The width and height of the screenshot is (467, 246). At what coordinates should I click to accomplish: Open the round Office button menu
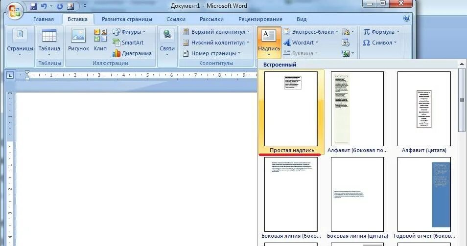[x=14, y=11]
